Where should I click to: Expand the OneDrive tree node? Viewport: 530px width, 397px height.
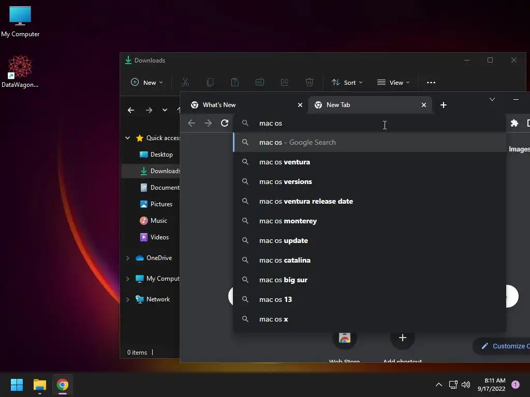pos(127,258)
